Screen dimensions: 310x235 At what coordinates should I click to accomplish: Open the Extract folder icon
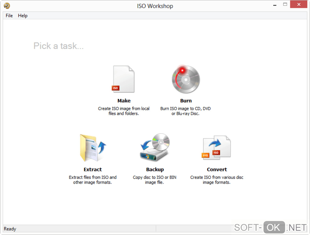[x=93, y=148]
